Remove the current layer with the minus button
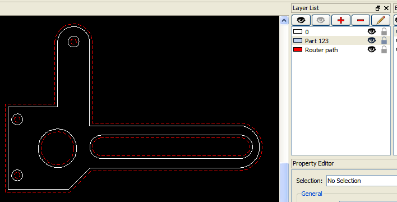The height and width of the screenshot is (202, 397). tap(361, 20)
